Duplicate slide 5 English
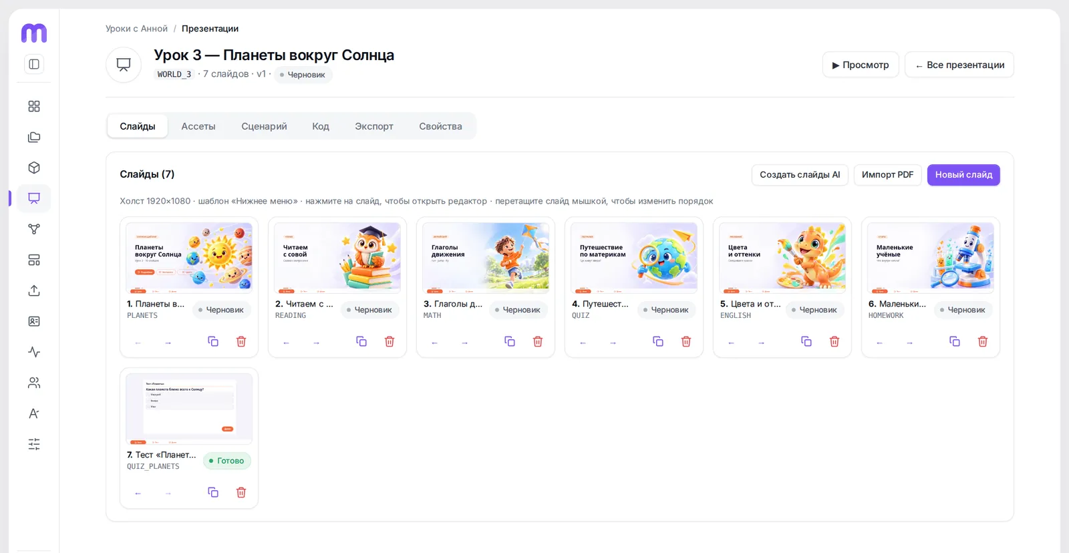Screen dimensions: 1069x553 [806, 341]
